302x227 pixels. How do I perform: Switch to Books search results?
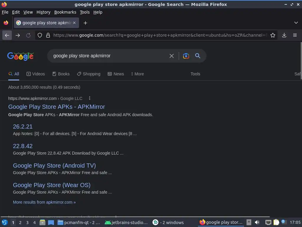(x=61, y=74)
